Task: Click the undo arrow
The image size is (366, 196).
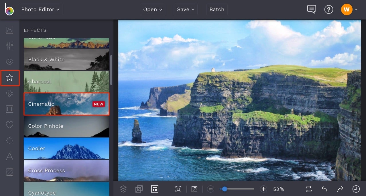Action: (324, 189)
